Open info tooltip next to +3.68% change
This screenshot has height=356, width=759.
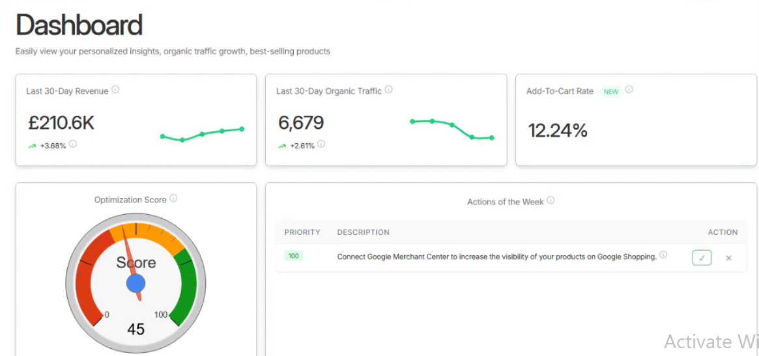(x=73, y=144)
